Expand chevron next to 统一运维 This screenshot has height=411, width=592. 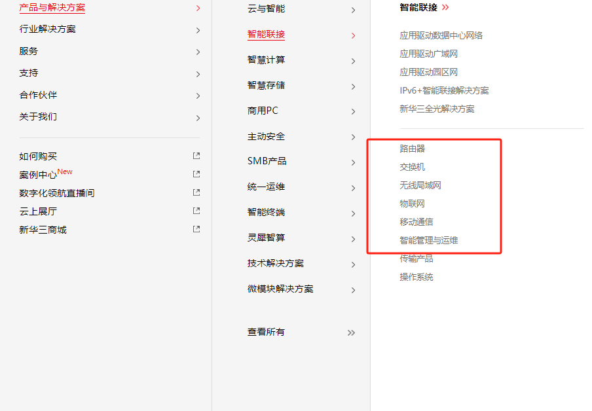coord(354,188)
